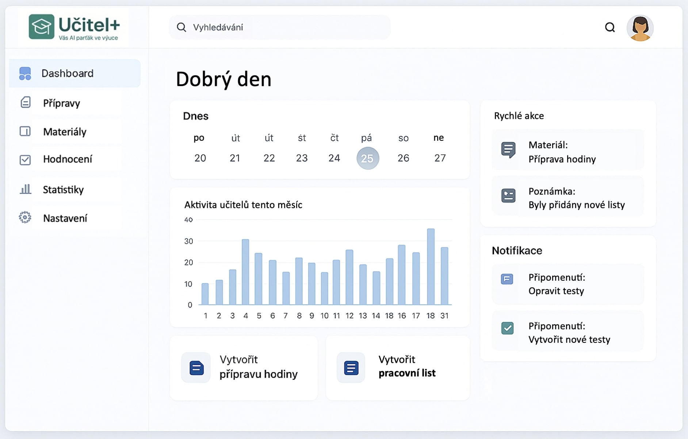Viewport: 688px width, 439px height.
Task: Open the user profile avatar
Action: pyautogui.click(x=639, y=28)
